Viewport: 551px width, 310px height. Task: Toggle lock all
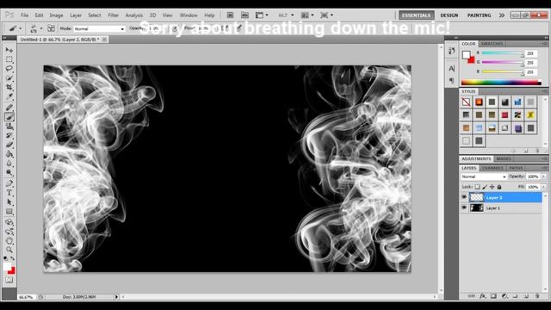point(499,187)
